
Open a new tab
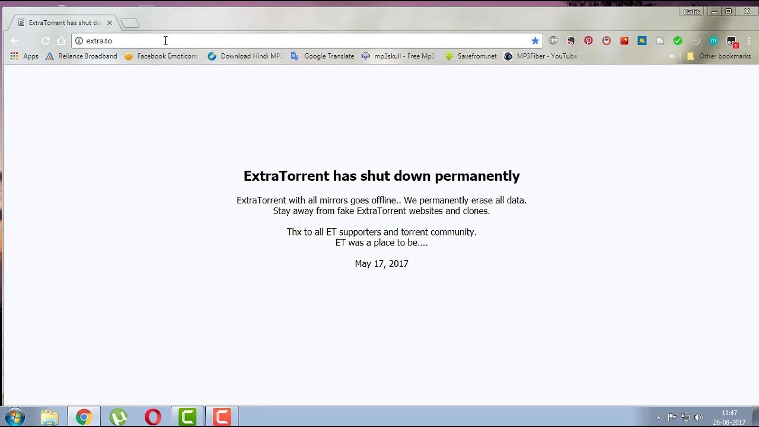(x=130, y=23)
